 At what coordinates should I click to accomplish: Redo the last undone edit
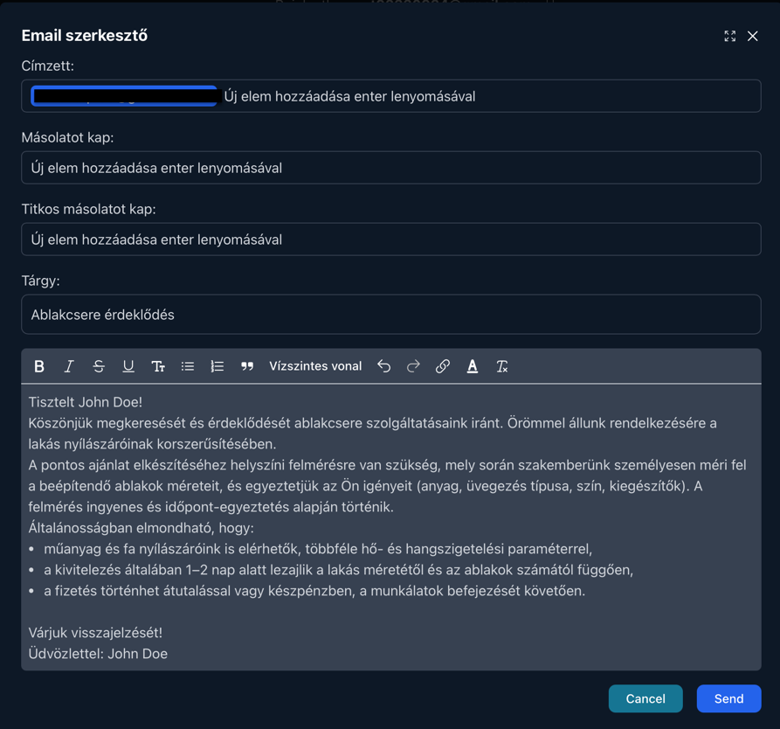coord(414,366)
